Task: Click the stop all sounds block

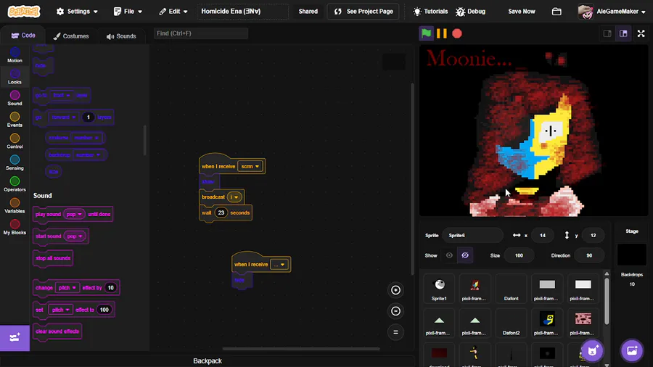Action: 53,258
